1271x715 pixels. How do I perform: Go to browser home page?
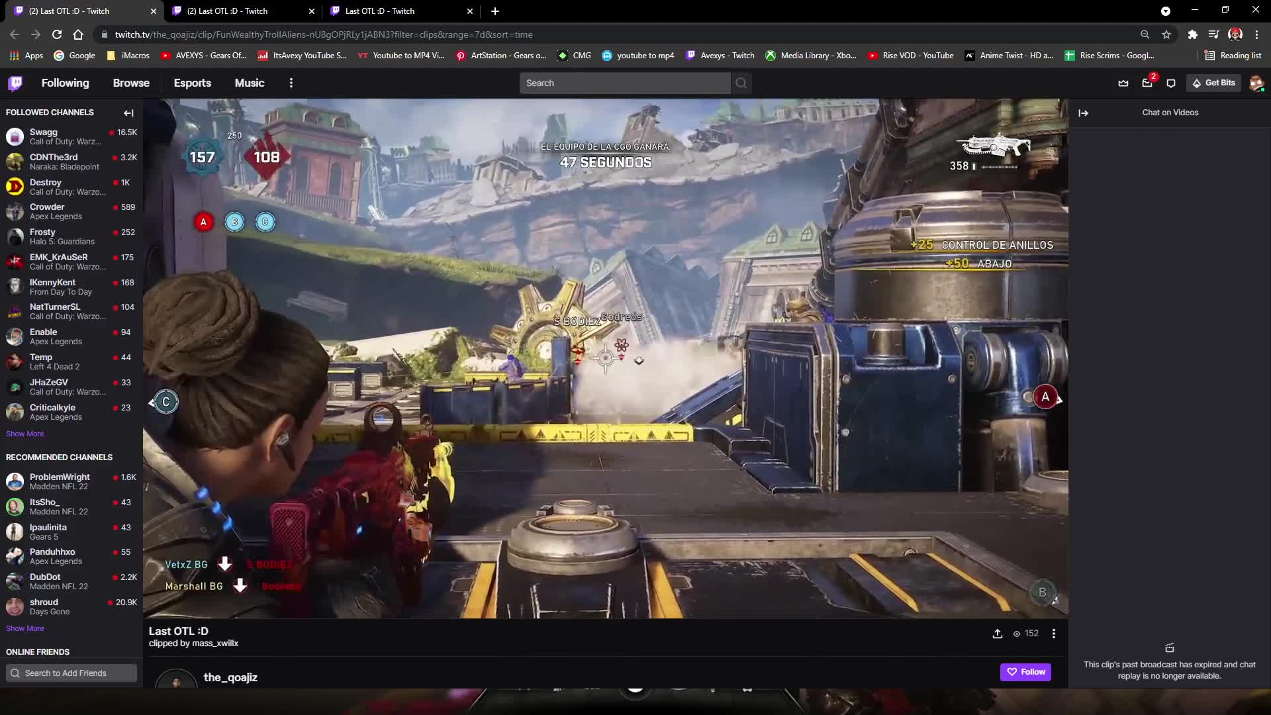pyautogui.click(x=78, y=34)
